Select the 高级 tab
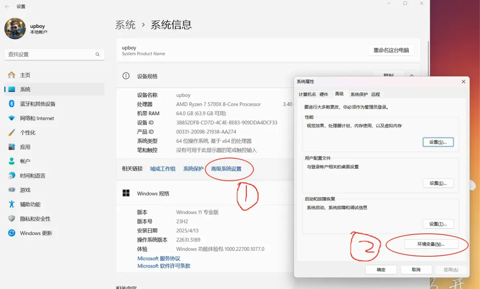Image resolution: width=480 pixels, height=289 pixels. point(339,94)
